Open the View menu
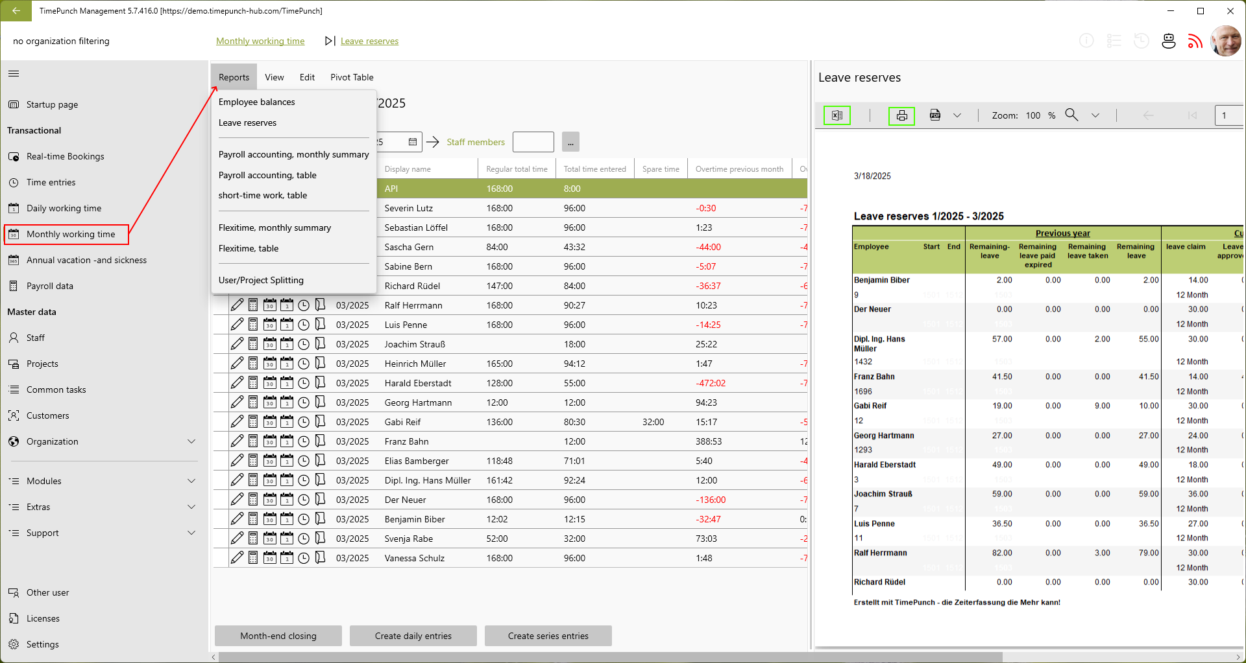 [275, 77]
